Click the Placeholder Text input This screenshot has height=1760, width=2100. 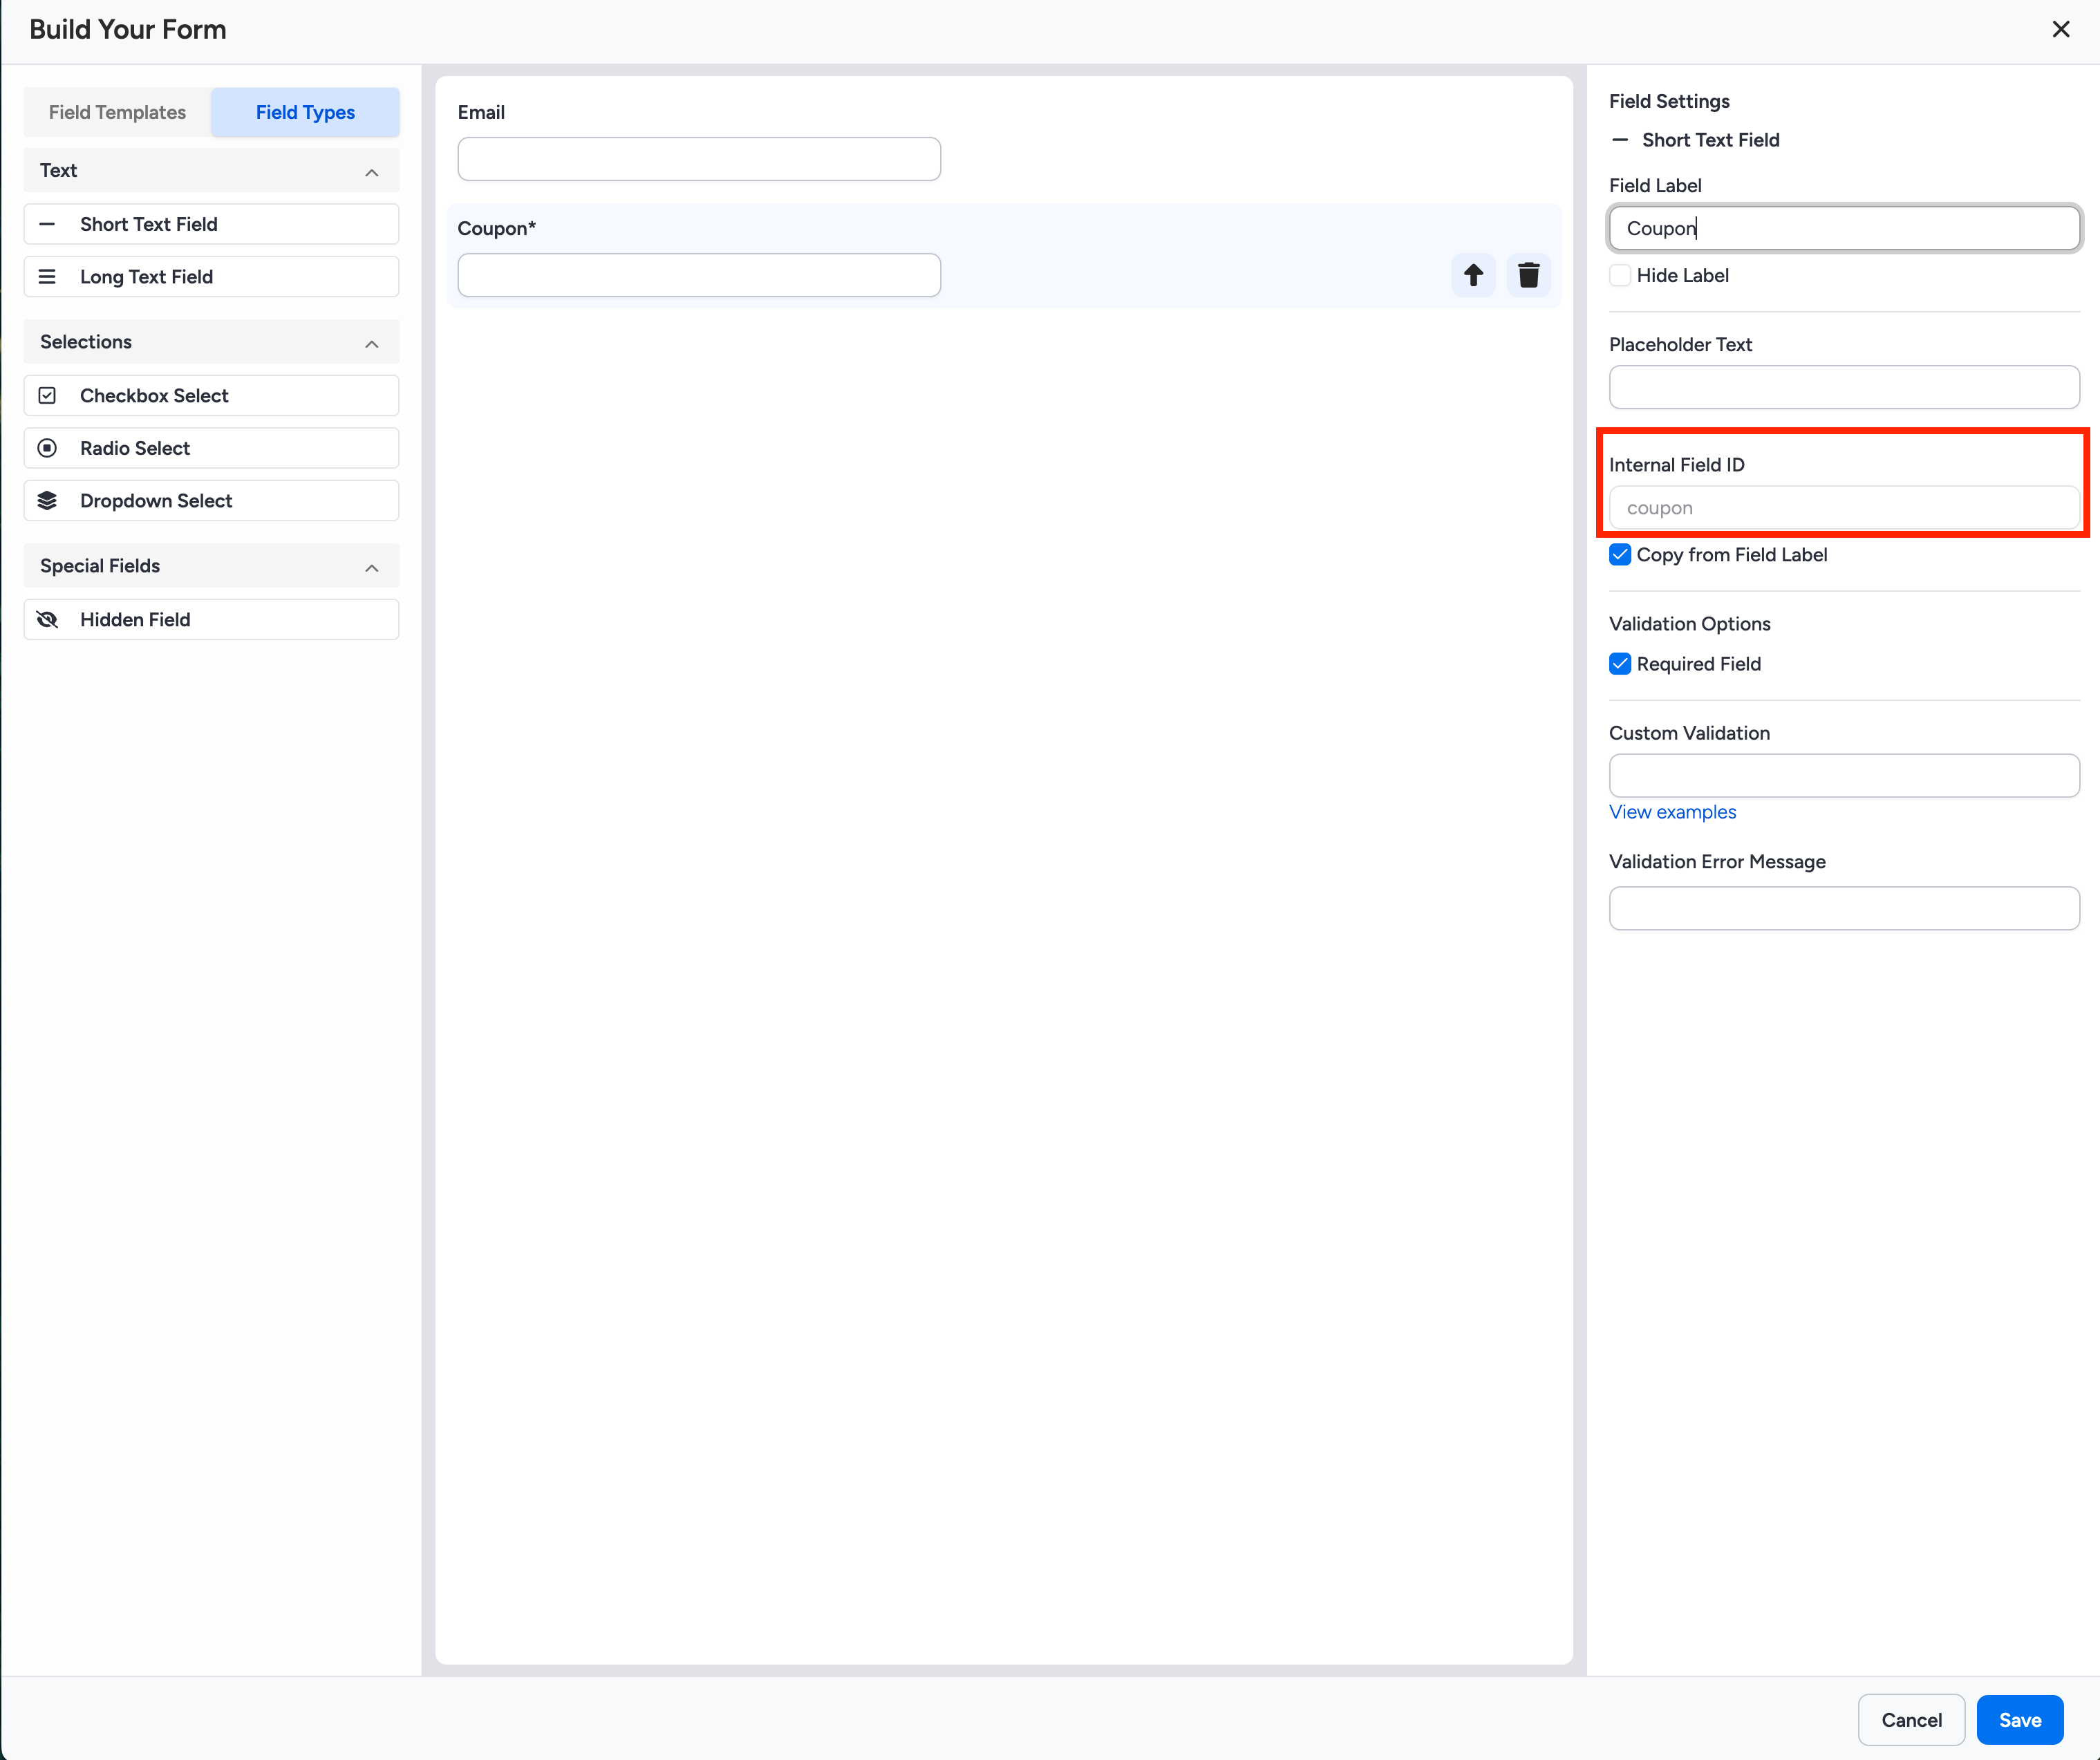(1843, 387)
